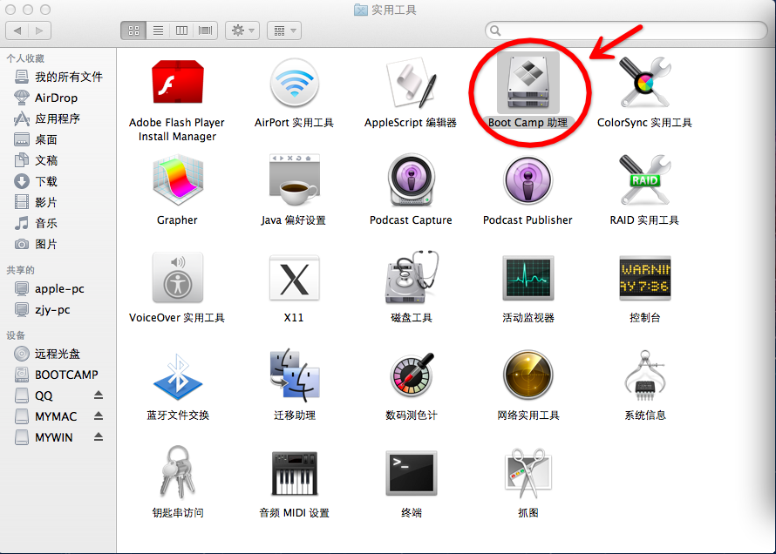Open 系统信息 (System Information)
The image size is (776, 554).
point(645,375)
